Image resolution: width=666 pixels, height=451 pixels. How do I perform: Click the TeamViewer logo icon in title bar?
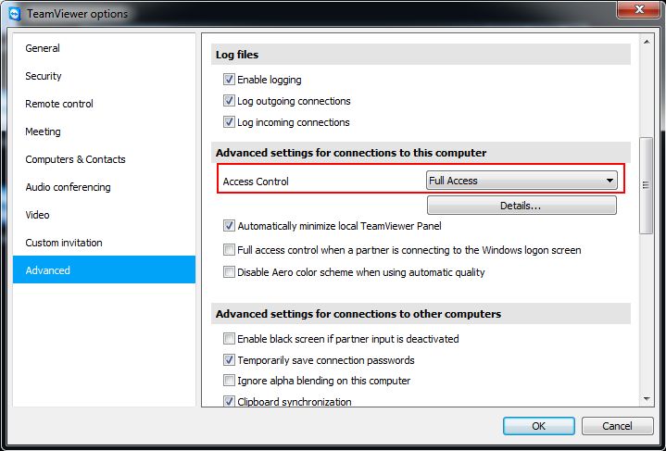(14, 14)
